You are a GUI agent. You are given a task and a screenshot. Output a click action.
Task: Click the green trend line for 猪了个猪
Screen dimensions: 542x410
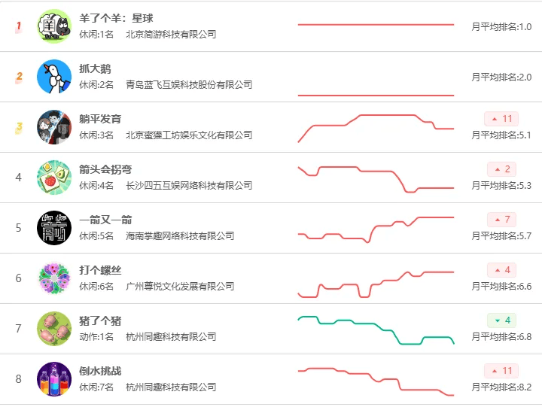click(376, 330)
